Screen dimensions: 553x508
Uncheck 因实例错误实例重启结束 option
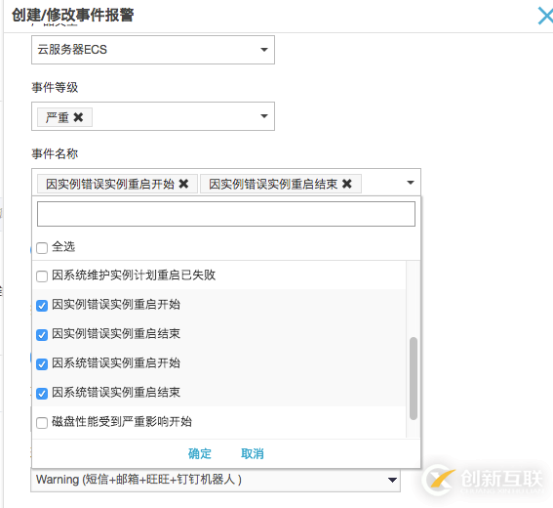tap(42, 334)
